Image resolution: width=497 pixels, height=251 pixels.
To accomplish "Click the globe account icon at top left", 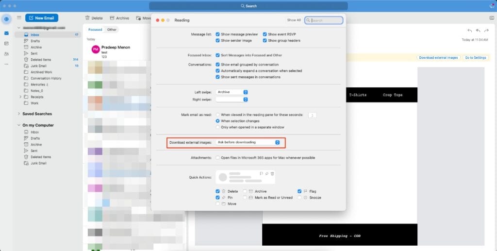I will tap(6, 19).
